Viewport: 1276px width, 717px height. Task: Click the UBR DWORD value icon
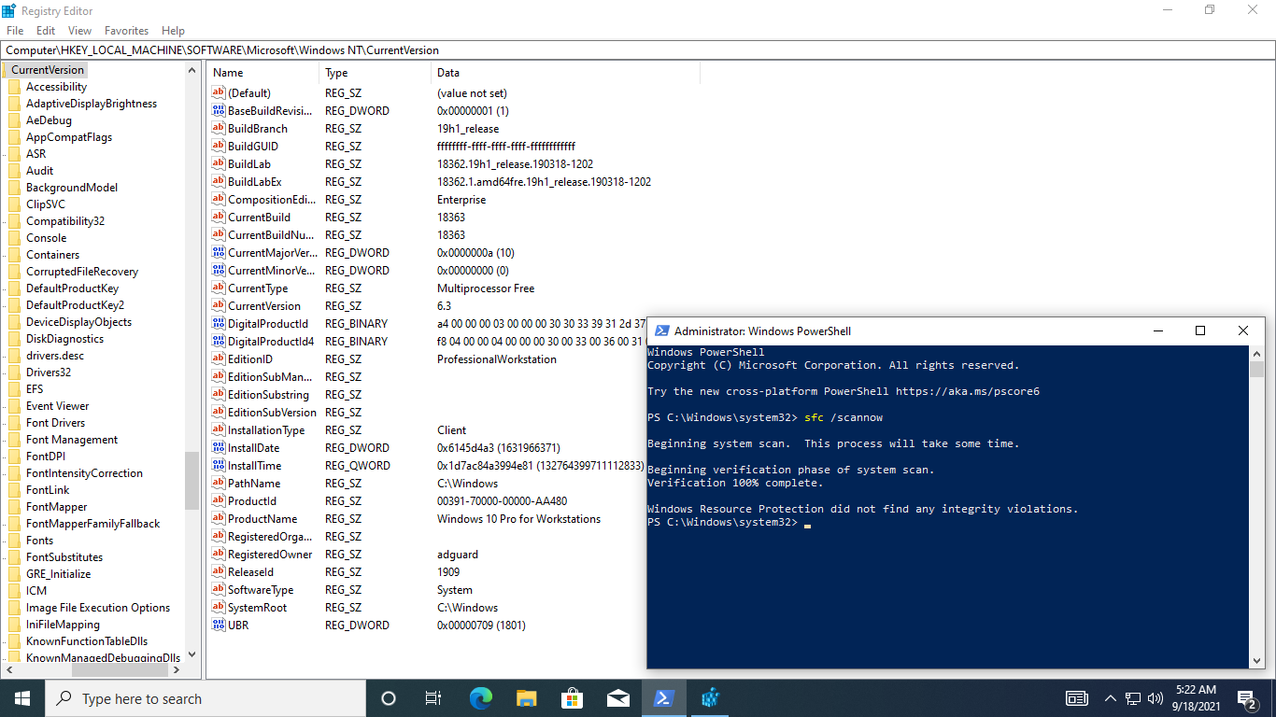219,626
